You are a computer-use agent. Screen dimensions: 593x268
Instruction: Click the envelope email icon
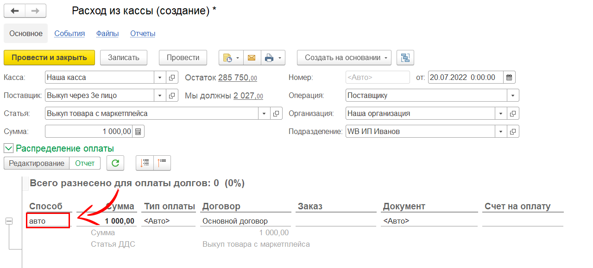click(x=252, y=58)
